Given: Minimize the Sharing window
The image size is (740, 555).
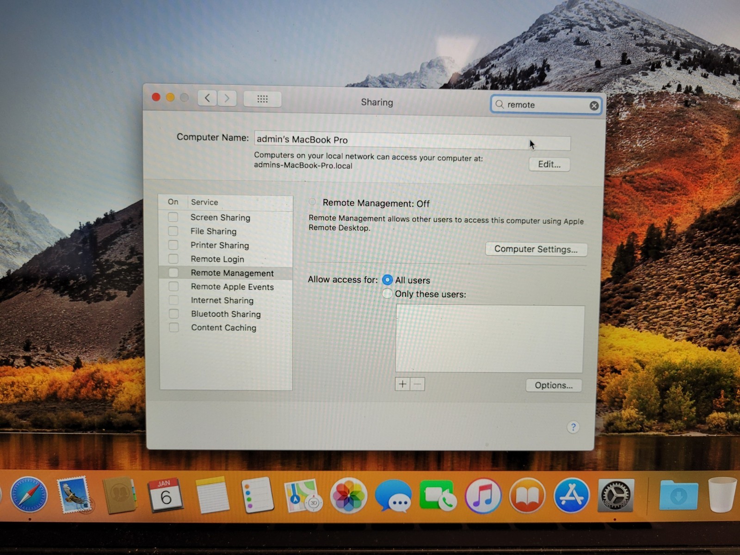Looking at the screenshot, I should tap(170, 97).
